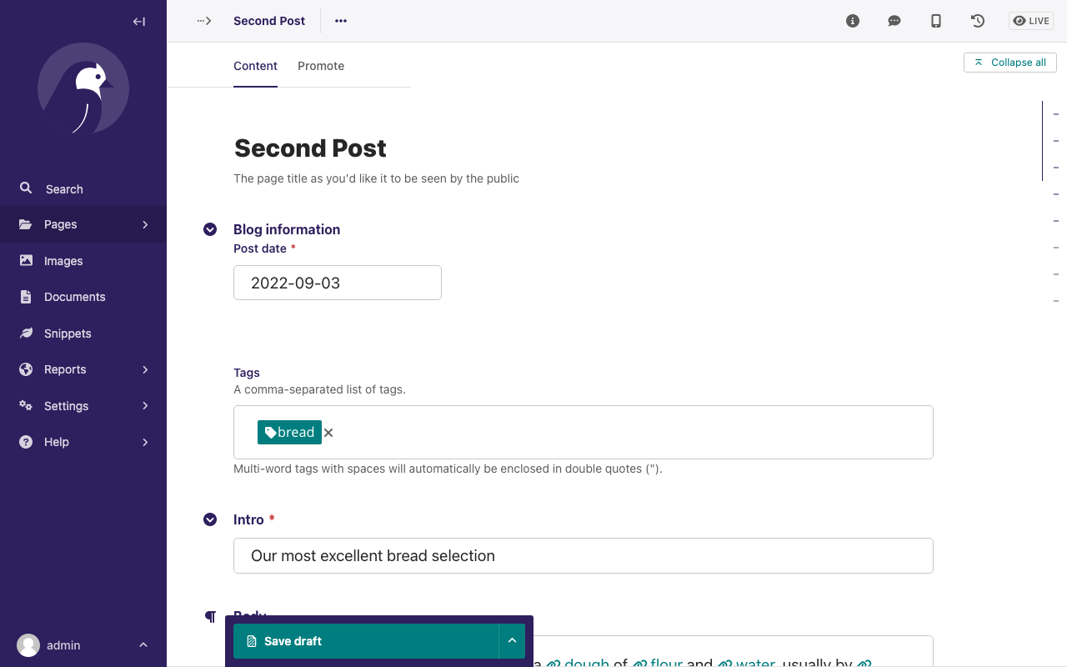The height and width of the screenshot is (667, 1067).
Task: Go to Images in the sidebar
Action: pyautogui.click(x=83, y=261)
